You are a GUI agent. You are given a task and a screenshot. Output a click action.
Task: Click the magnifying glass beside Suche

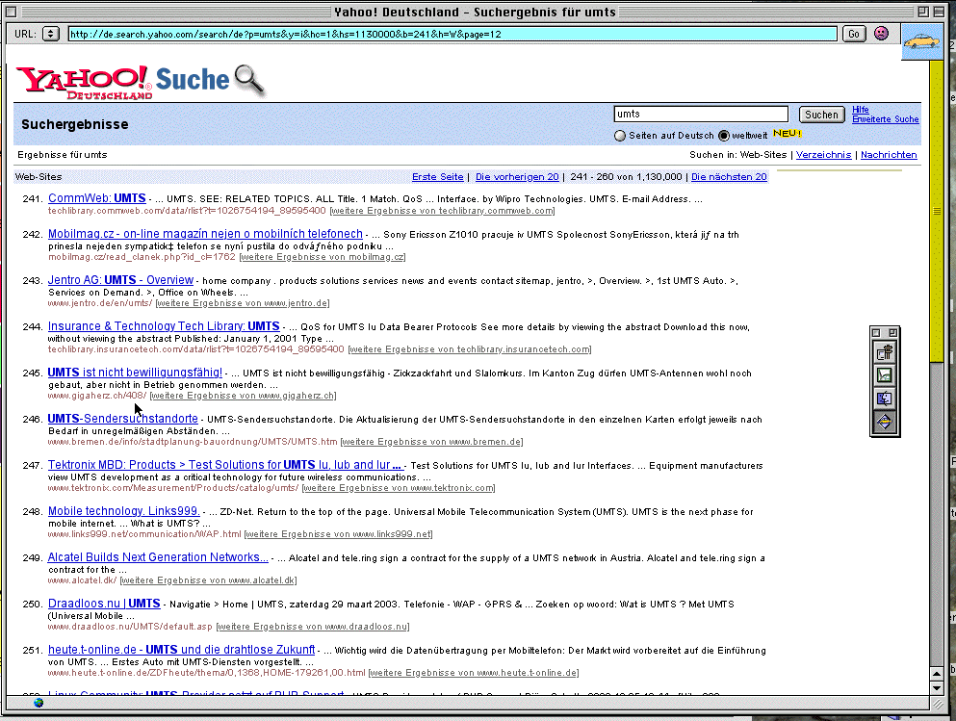pos(248,80)
